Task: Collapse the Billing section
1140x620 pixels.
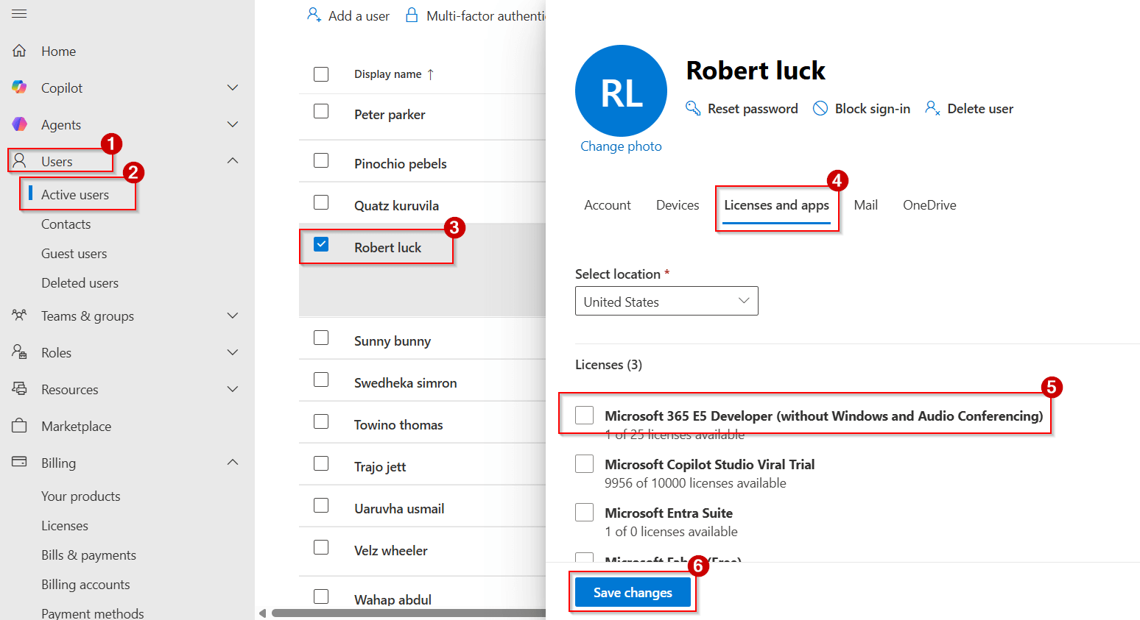Action: click(x=233, y=463)
